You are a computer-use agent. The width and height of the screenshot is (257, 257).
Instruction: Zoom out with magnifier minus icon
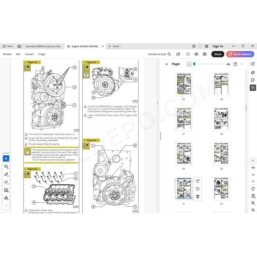(253, 210)
